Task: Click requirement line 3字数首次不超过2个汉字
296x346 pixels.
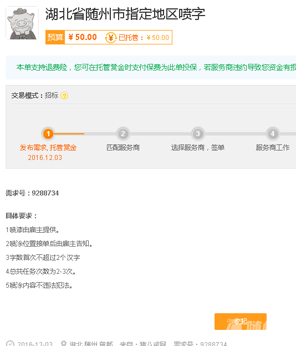Action: point(43,258)
